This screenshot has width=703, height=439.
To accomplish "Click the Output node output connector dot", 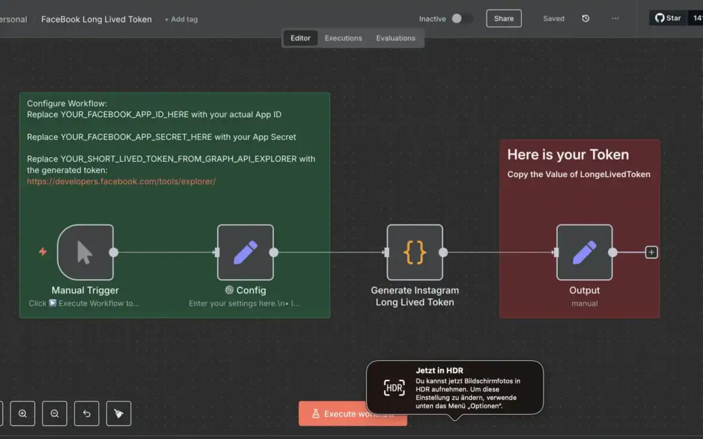I will 613,252.
